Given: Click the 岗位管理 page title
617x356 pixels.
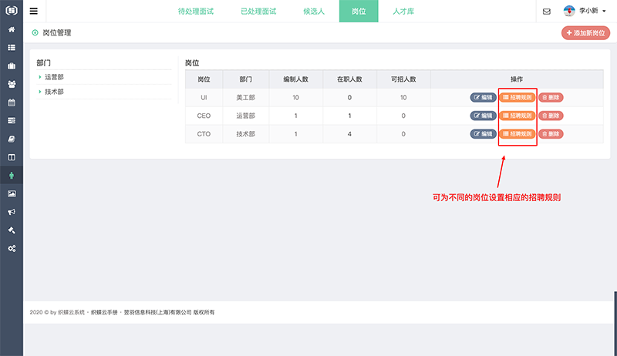Looking at the screenshot, I should pyautogui.click(x=57, y=32).
